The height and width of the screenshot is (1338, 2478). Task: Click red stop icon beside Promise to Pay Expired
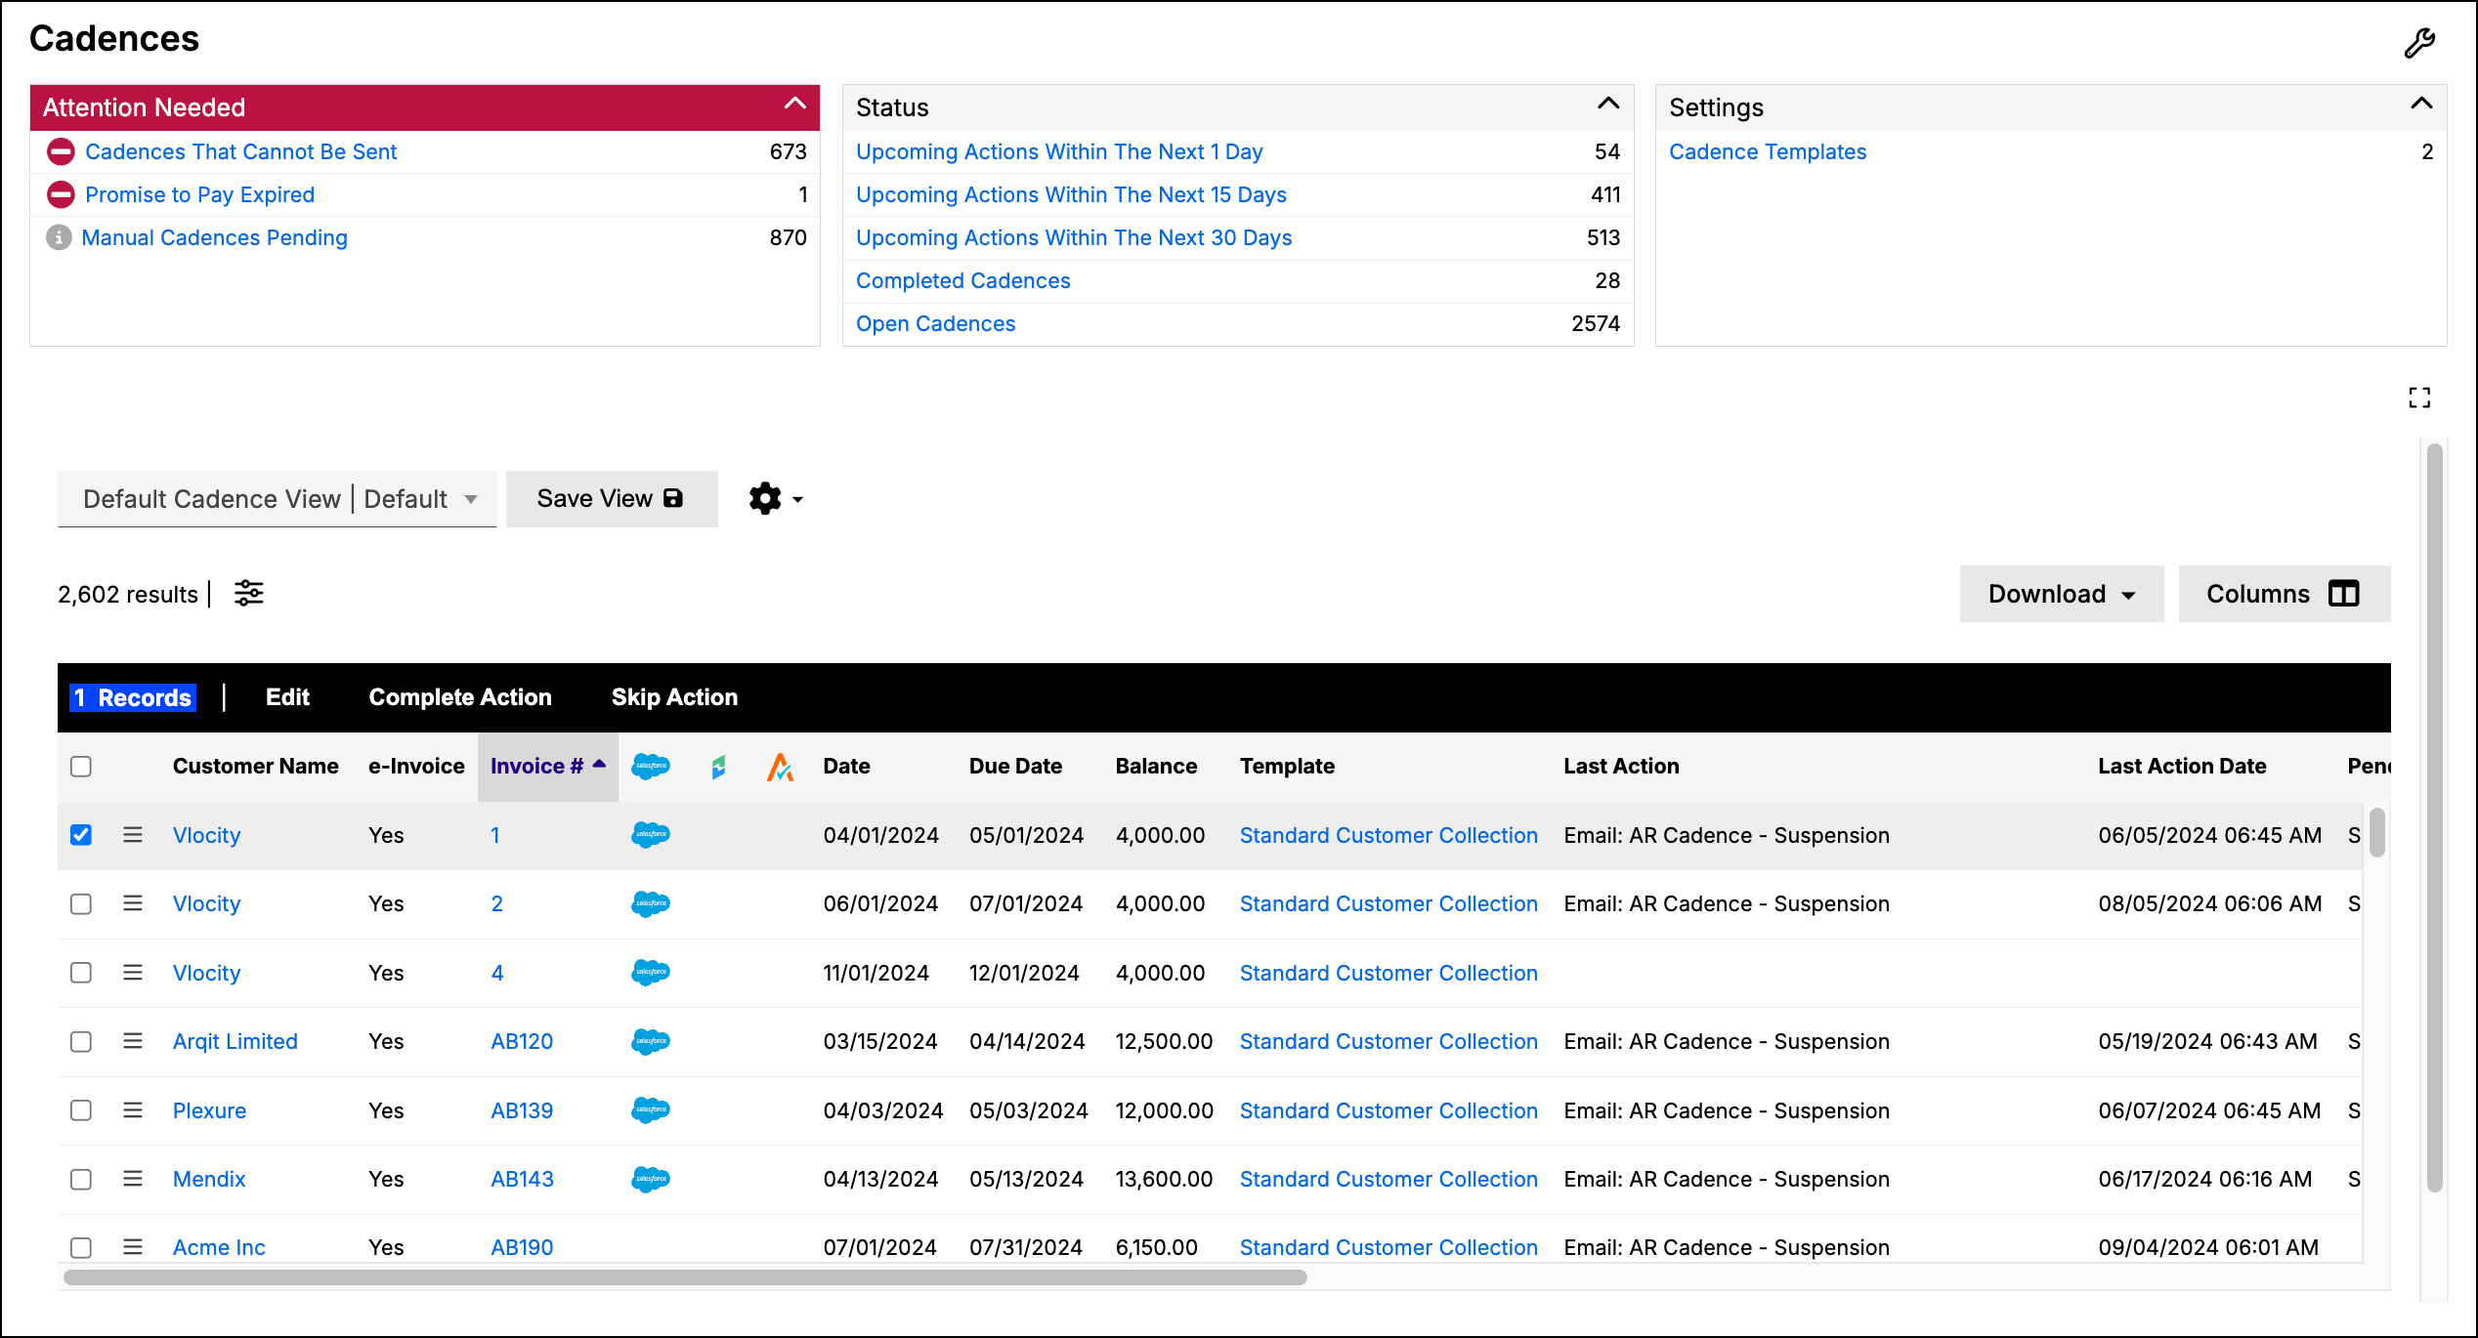point(61,194)
